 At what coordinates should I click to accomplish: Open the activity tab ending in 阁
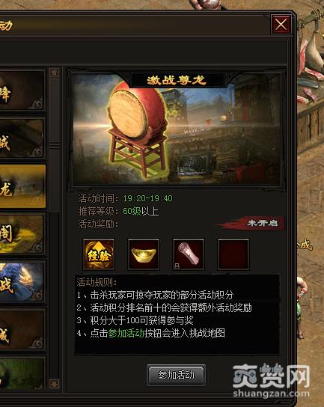point(22,234)
